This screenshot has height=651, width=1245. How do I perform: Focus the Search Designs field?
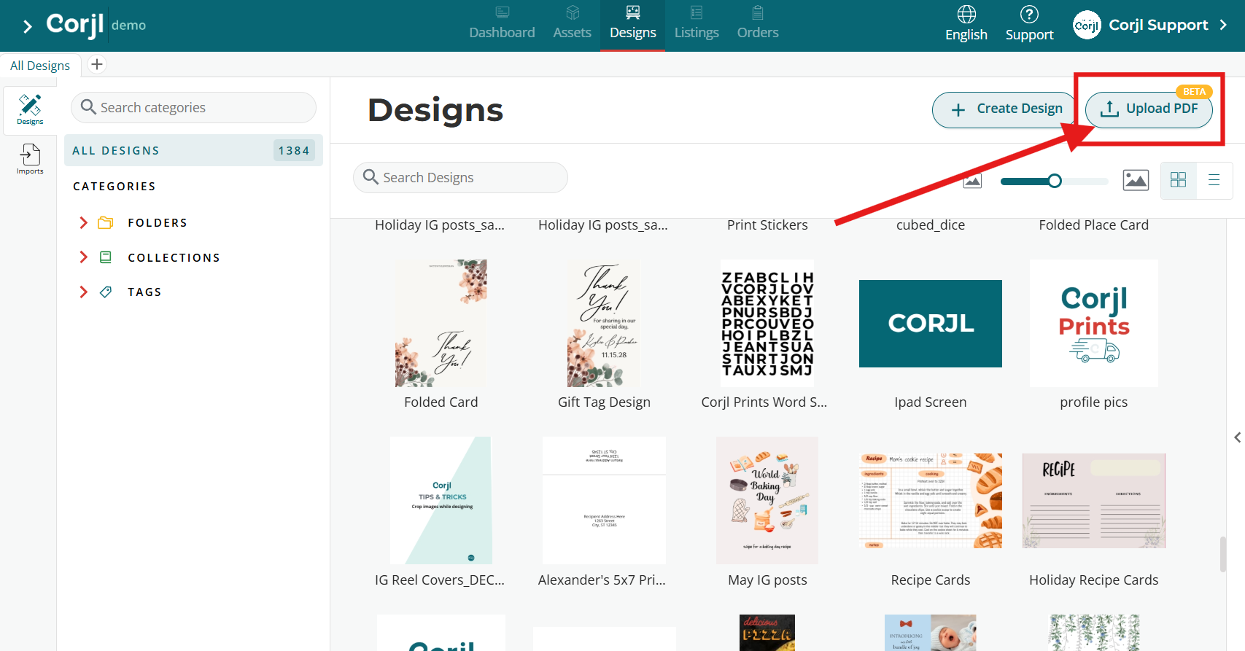pos(460,177)
